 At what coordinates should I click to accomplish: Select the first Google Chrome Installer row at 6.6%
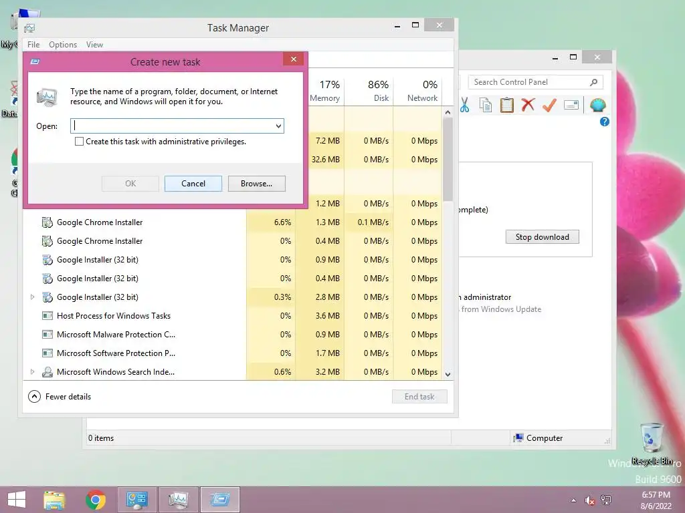232,222
